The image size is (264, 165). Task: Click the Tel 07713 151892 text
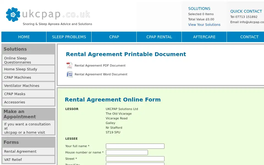click(x=244, y=17)
